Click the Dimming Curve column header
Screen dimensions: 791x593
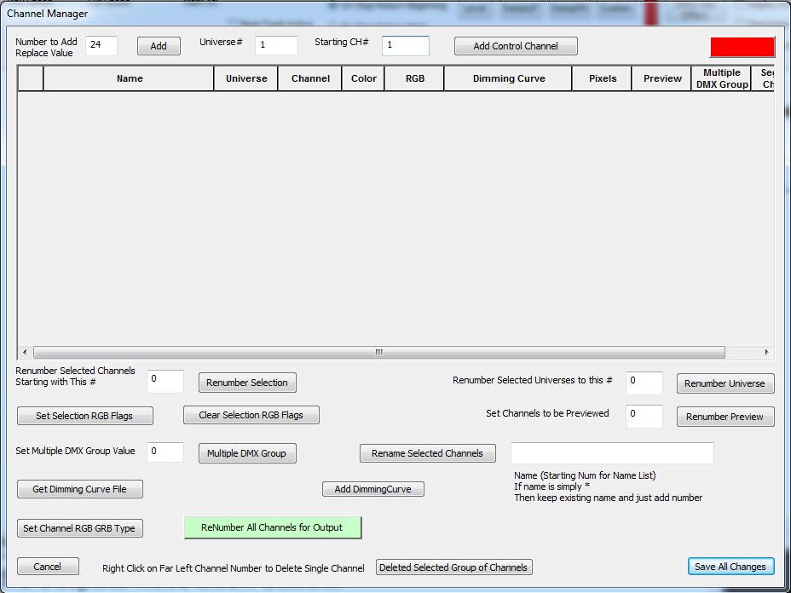509,78
